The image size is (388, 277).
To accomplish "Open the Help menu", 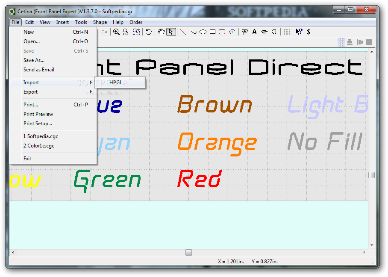I will [x=118, y=22].
